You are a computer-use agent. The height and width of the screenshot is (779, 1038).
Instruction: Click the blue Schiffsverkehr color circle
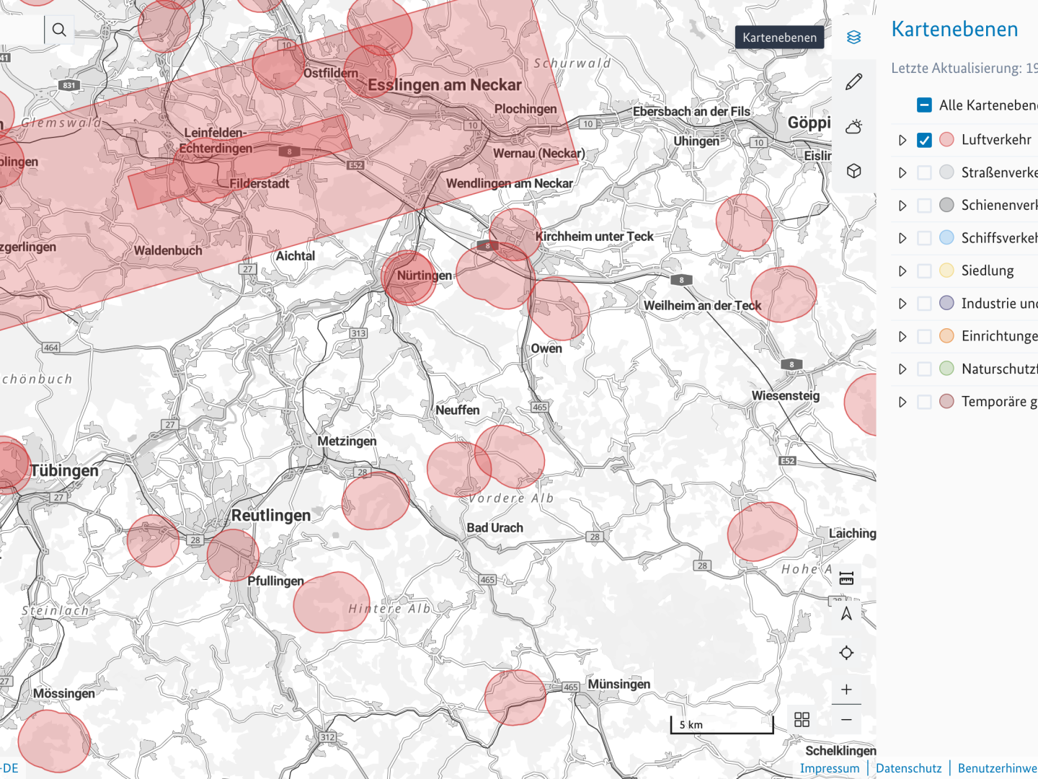click(x=947, y=238)
